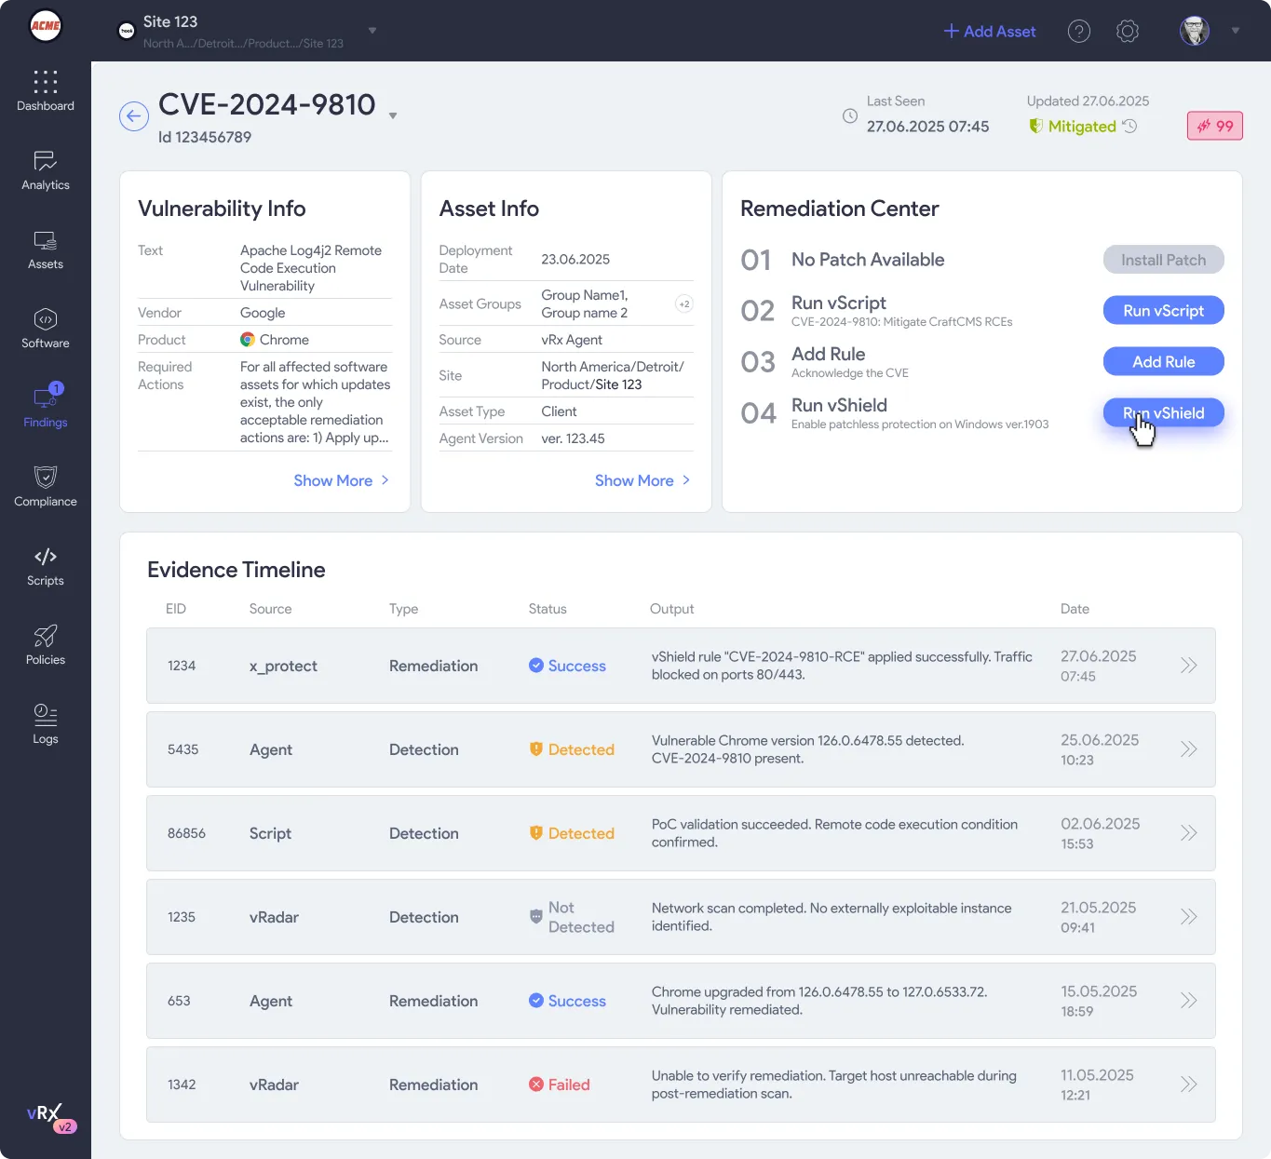Open the Software section
1271x1159 pixels.
point(46,329)
